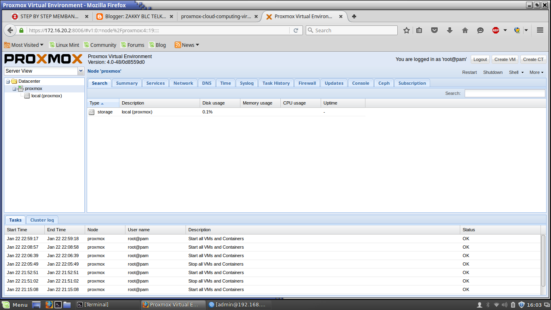Open the Forums bookmark link

[x=132, y=45]
